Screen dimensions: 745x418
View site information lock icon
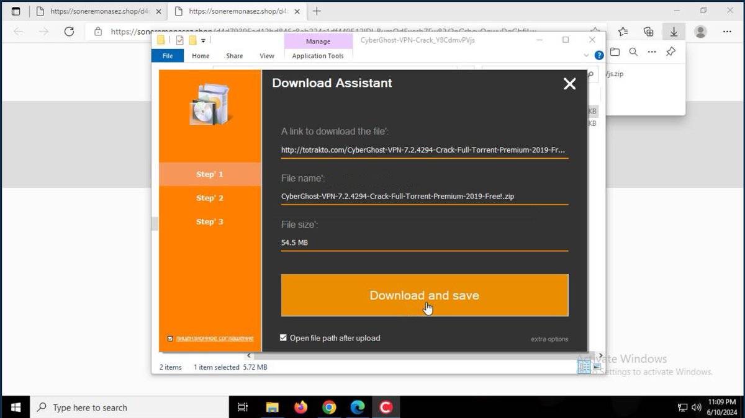pos(98,32)
